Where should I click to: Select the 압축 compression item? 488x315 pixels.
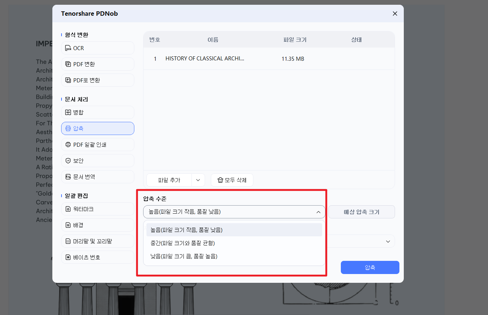(x=98, y=128)
